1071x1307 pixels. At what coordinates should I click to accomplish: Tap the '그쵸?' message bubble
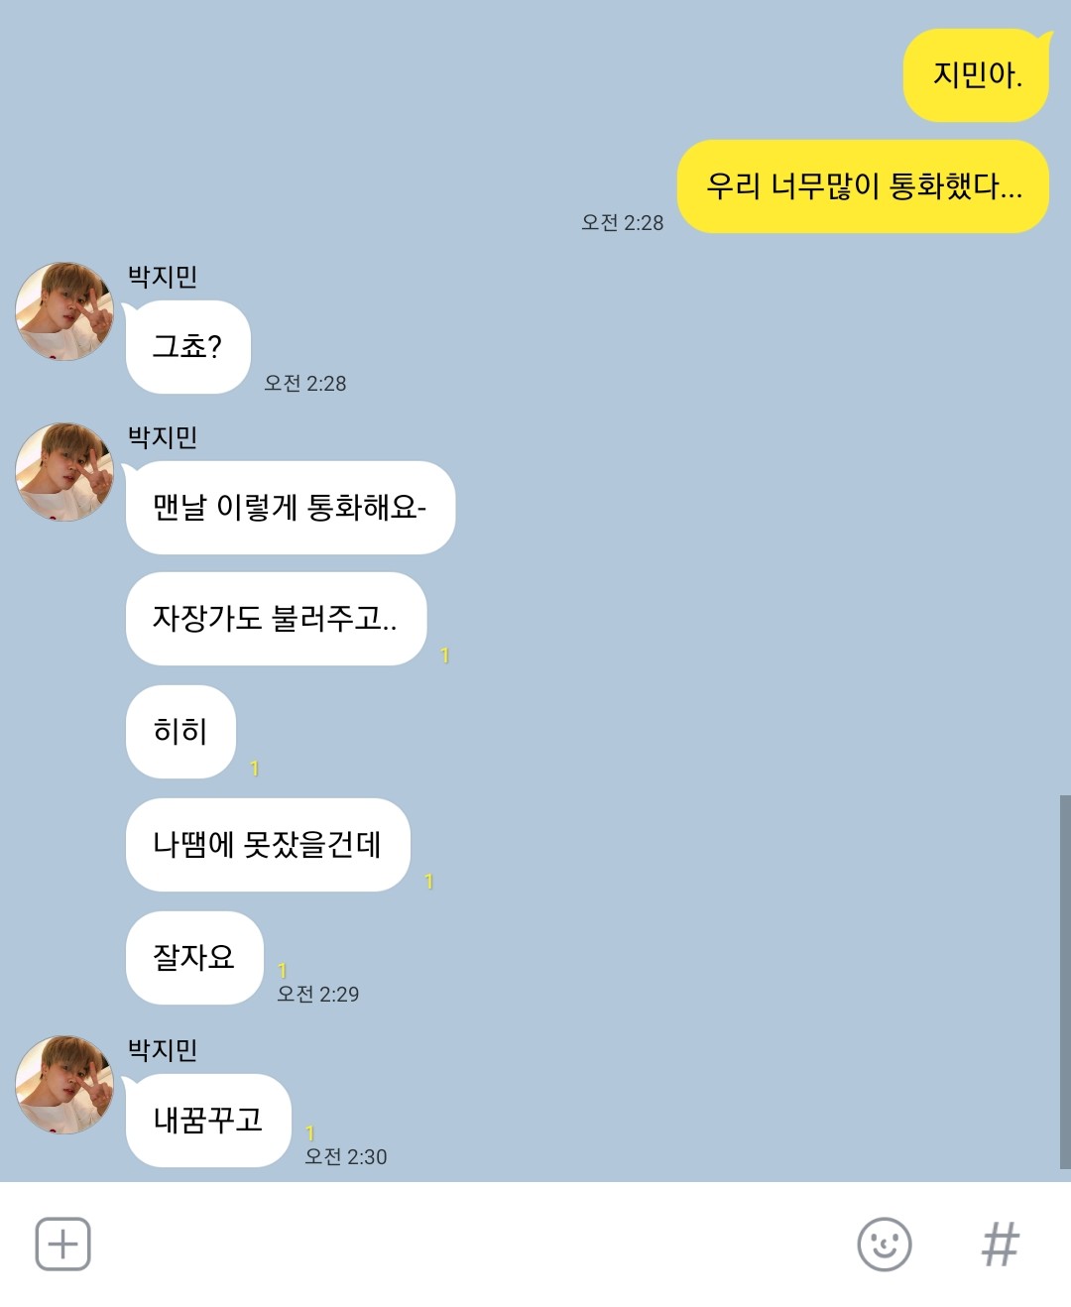pyautogui.click(x=187, y=347)
